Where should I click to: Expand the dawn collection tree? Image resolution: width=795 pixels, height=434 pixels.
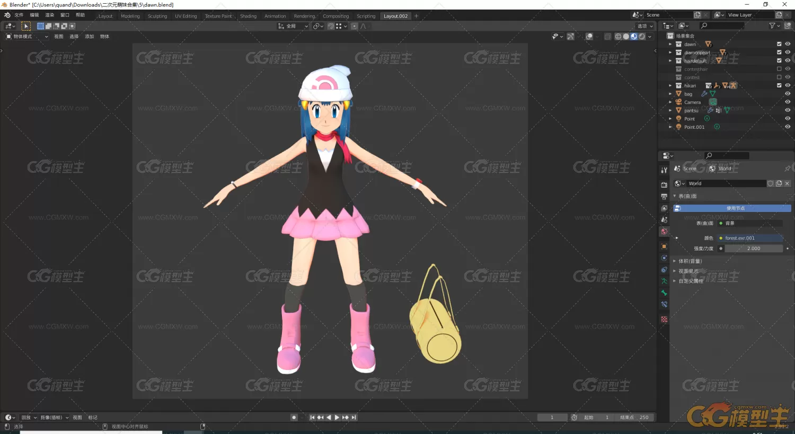point(670,44)
